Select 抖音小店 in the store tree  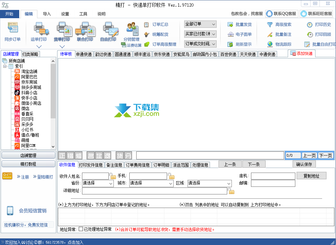tap(26, 93)
